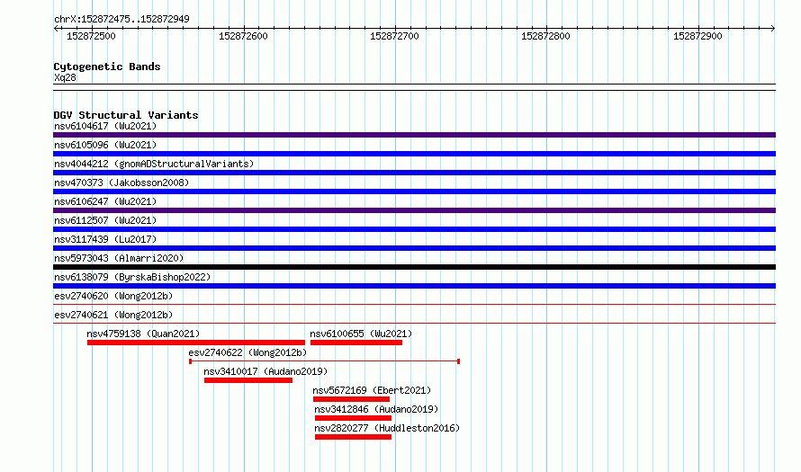Click the red bar under nsv6100655
The width and height of the screenshot is (801, 472).
pos(356,343)
